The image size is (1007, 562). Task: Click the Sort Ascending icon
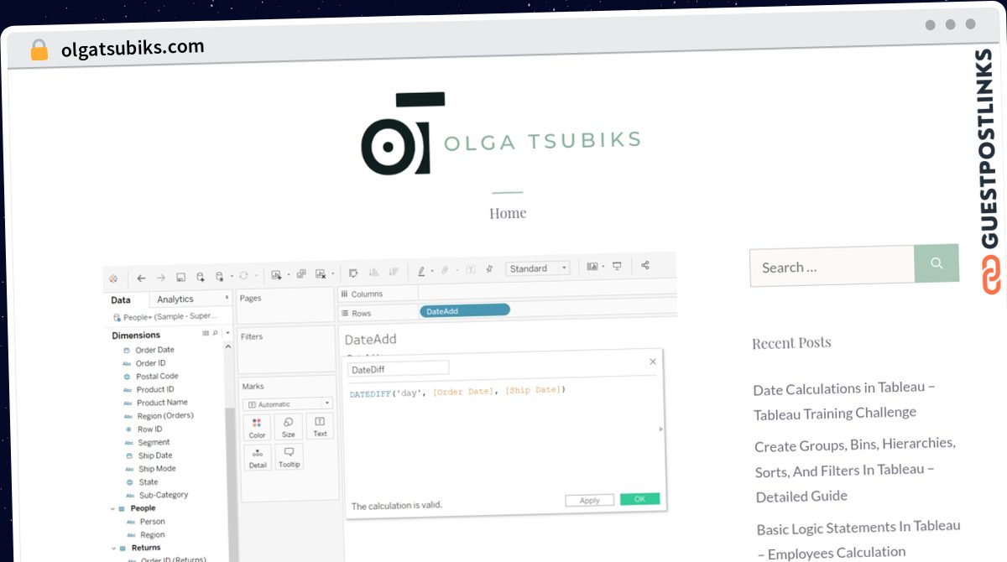point(373,272)
